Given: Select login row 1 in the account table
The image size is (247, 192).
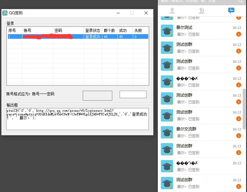Looking at the screenshot, I should (46, 36).
